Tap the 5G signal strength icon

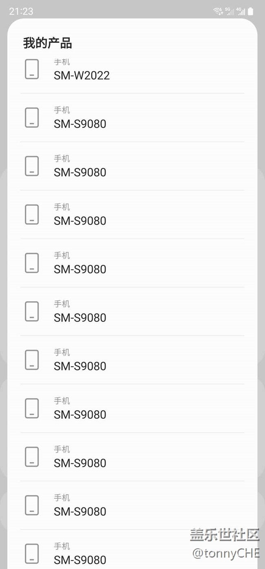pyautogui.click(x=230, y=11)
